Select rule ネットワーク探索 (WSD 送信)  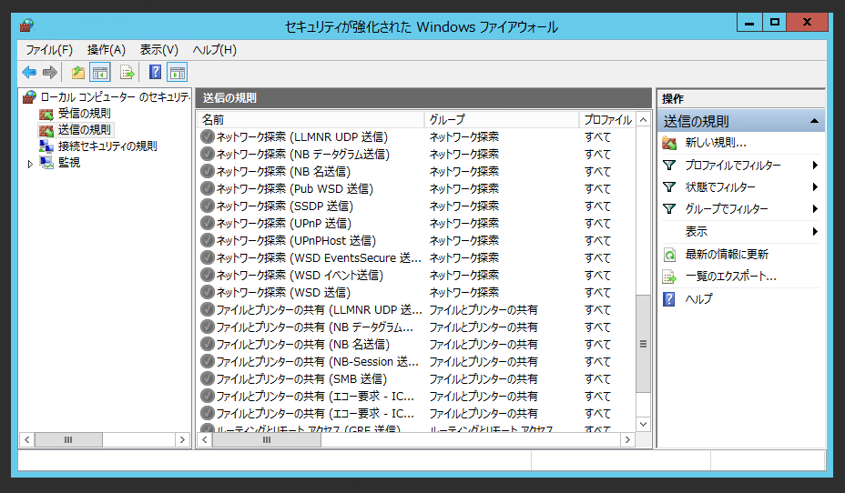[283, 292]
